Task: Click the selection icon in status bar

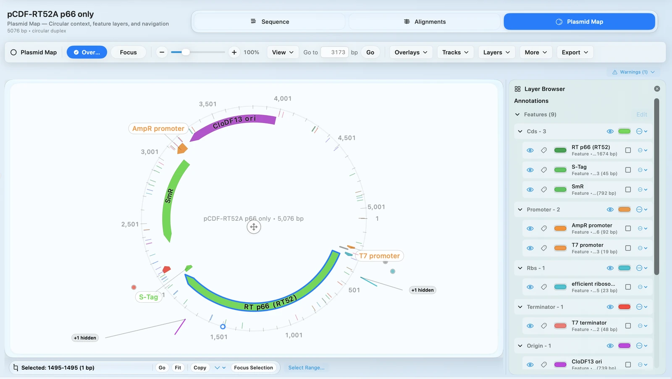Action: point(16,368)
